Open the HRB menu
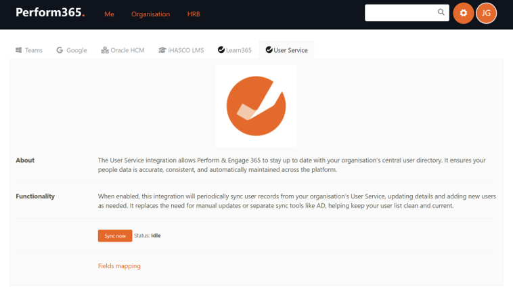Viewport: 513px width, 300px height. coord(194,14)
